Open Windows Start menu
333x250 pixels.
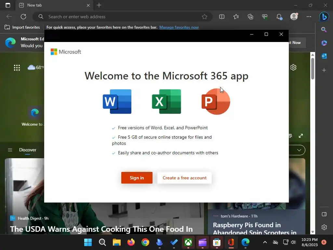(88, 242)
